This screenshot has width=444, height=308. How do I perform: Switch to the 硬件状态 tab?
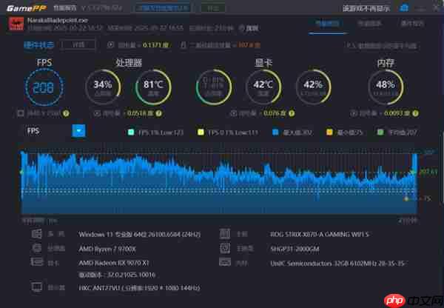[x=38, y=44]
